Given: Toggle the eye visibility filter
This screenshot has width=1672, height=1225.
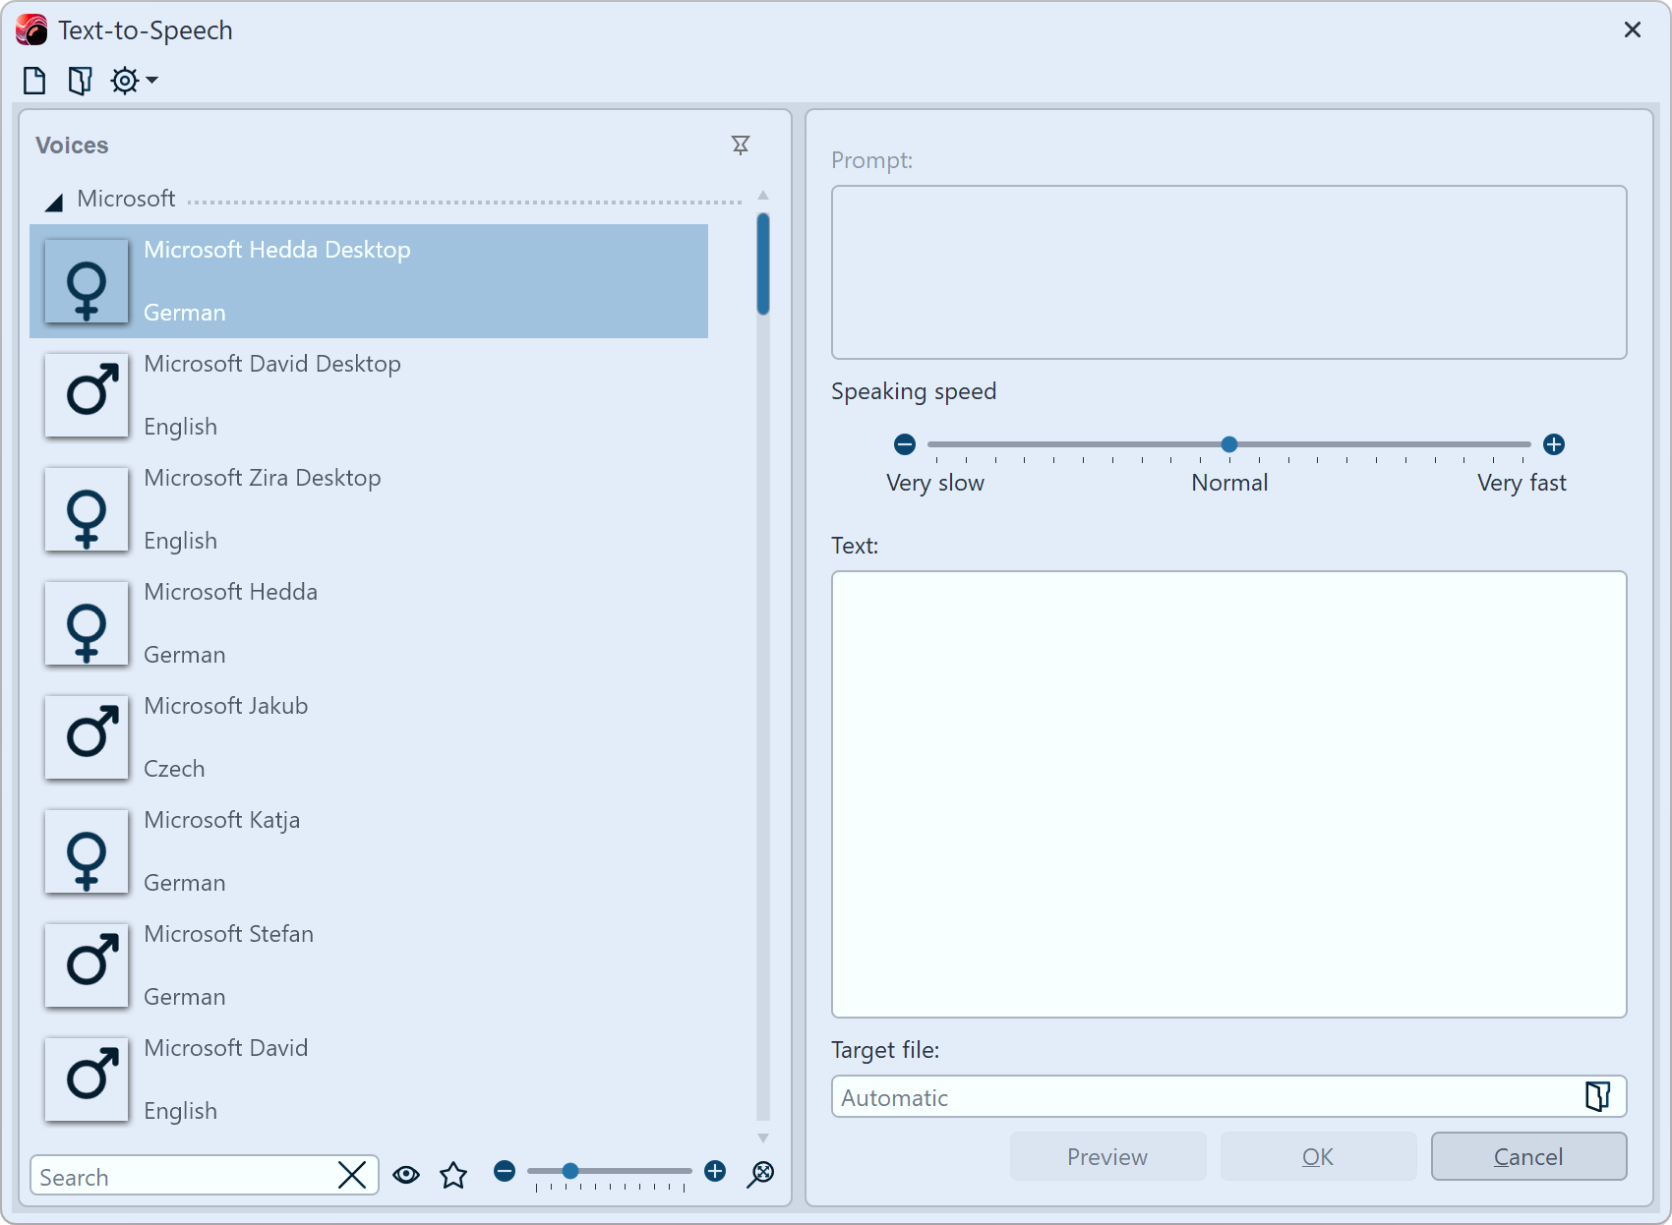Looking at the screenshot, I should [x=405, y=1173].
